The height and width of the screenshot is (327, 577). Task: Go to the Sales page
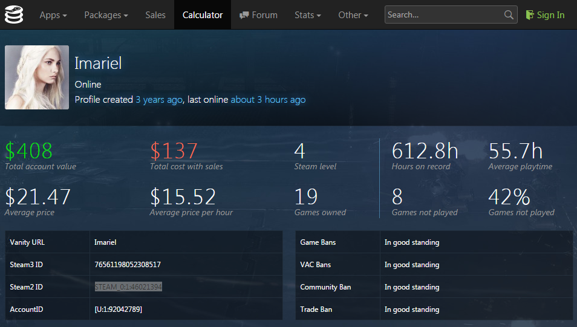[155, 15]
